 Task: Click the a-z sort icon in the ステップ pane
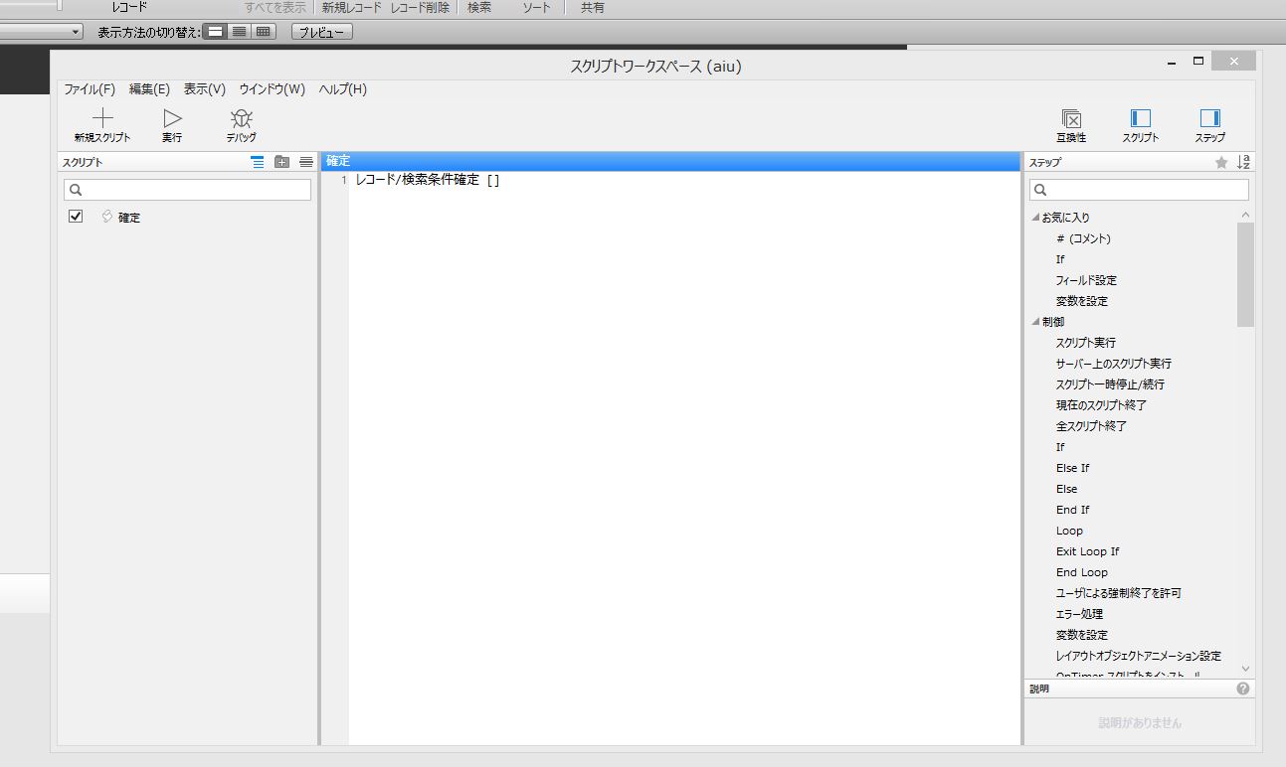tap(1243, 163)
